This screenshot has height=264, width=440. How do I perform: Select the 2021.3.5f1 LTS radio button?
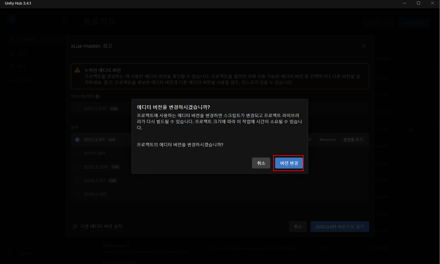coord(77,140)
